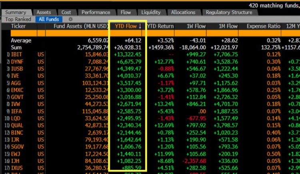Open the IVE ticker row
The image size is (300, 174).
coord(15,76)
